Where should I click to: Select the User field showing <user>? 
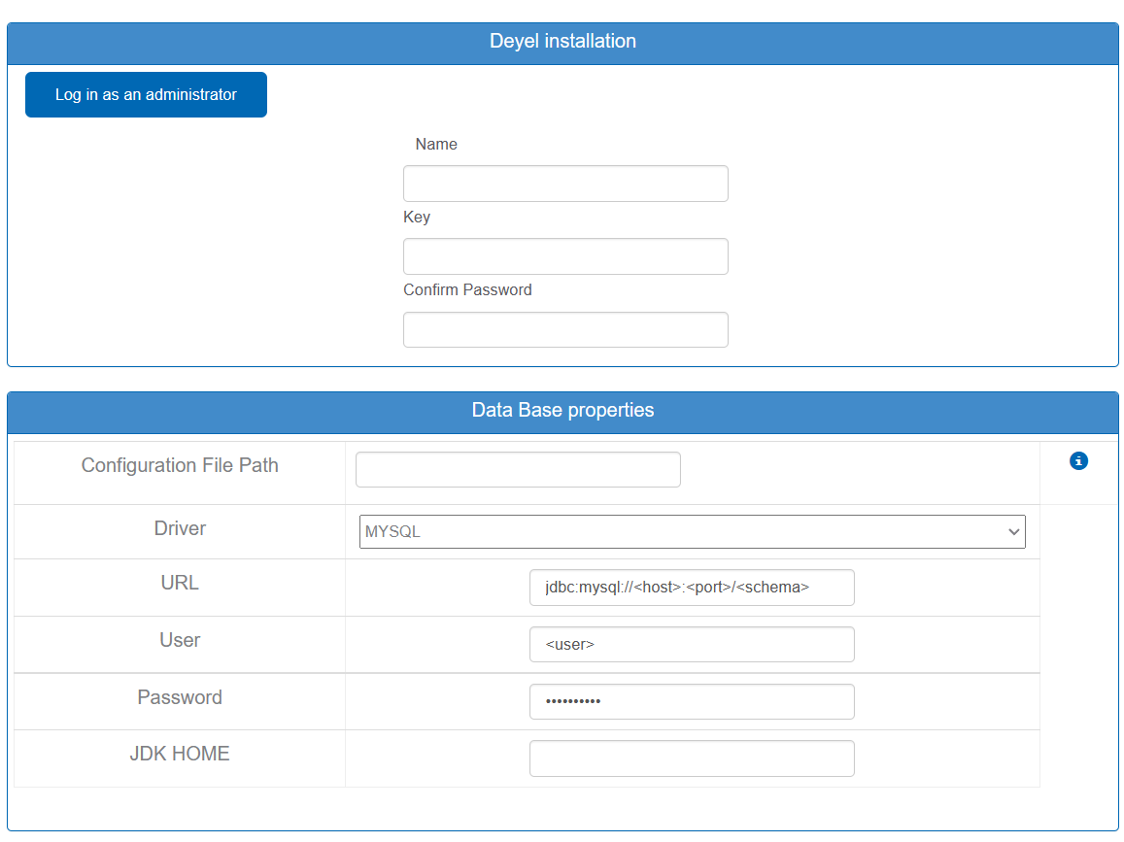coord(692,645)
